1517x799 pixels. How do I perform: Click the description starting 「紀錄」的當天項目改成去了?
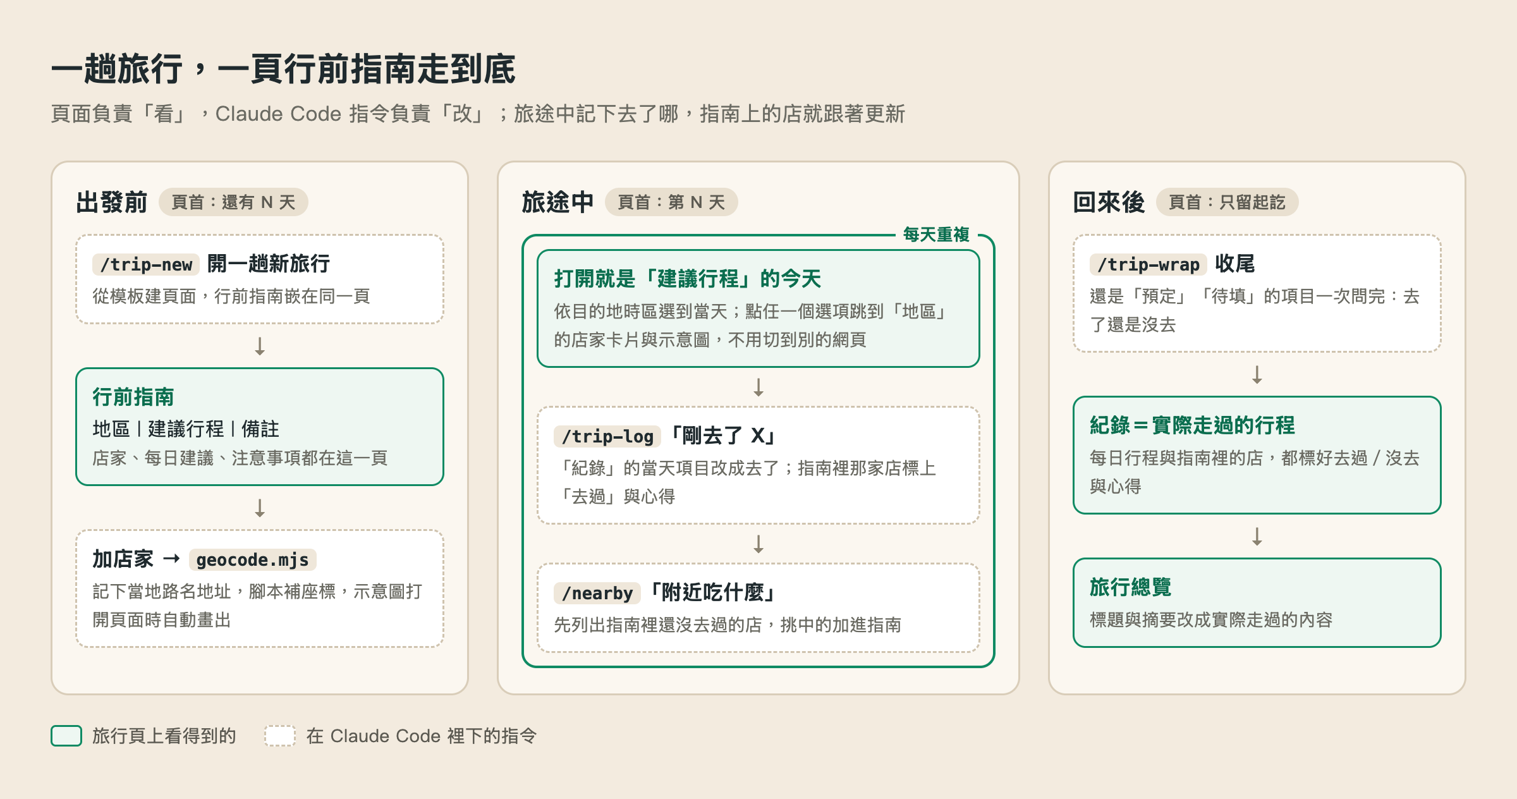[745, 482]
